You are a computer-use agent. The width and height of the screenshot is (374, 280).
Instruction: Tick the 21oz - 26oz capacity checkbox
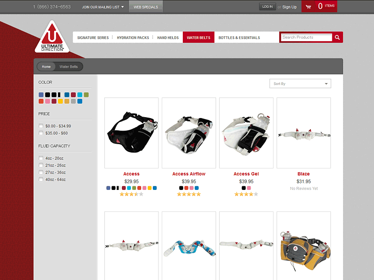tap(41, 165)
